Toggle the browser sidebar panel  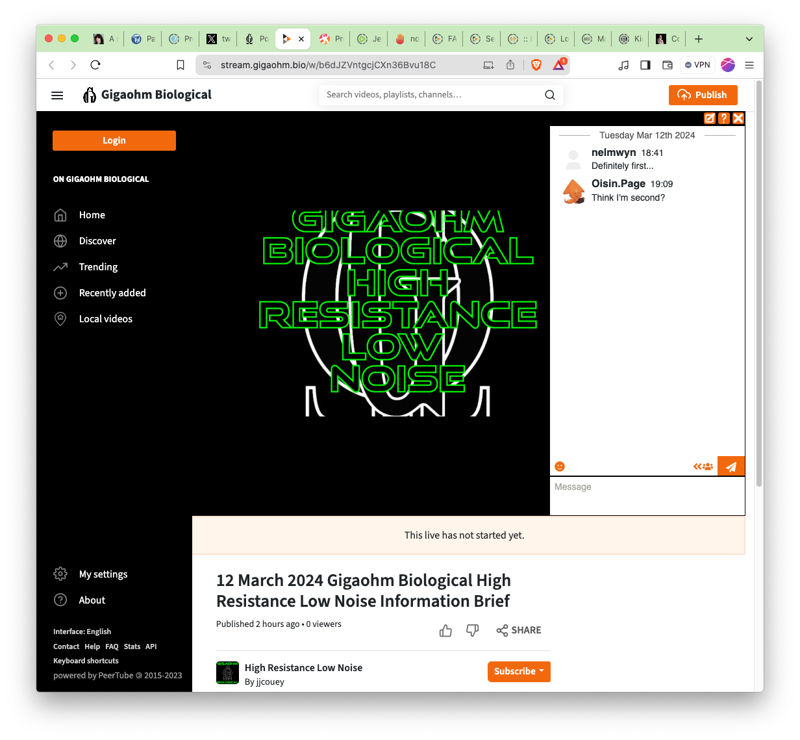(x=645, y=65)
